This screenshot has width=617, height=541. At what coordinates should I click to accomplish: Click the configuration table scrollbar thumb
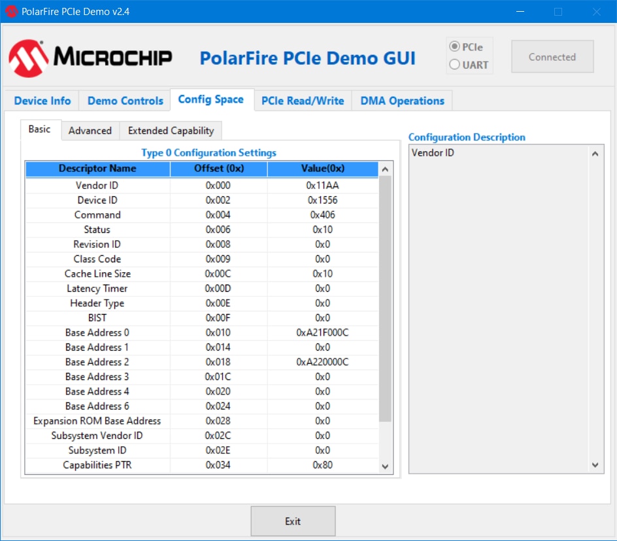(385, 298)
